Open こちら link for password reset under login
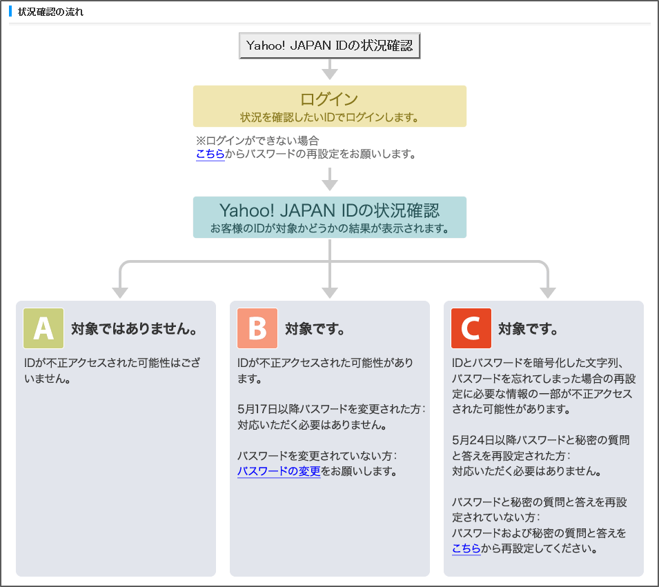 click(x=210, y=154)
